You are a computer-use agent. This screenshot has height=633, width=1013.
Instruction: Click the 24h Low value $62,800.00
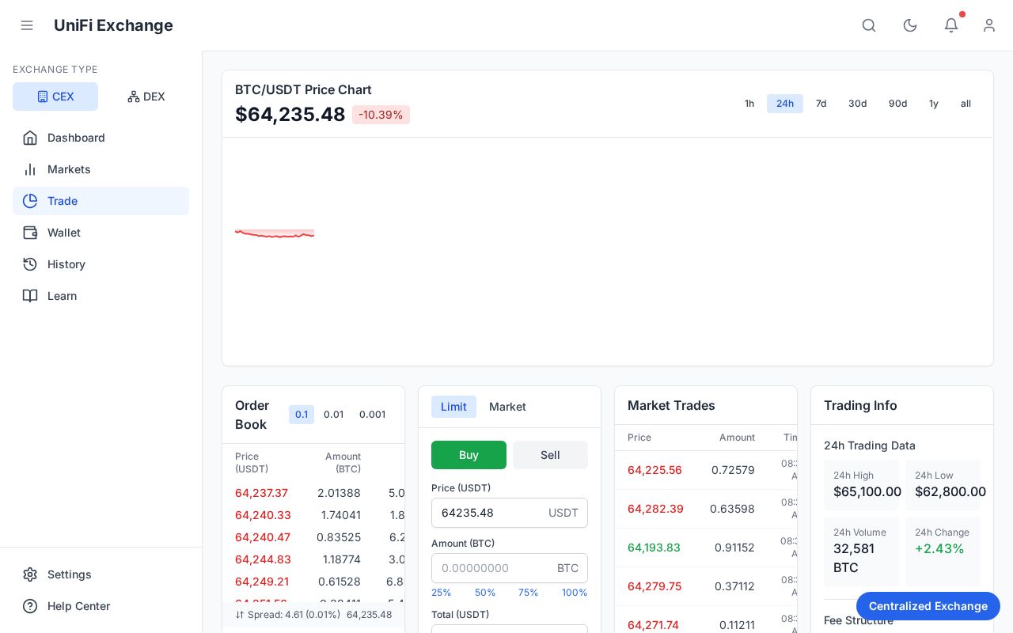[950, 491]
